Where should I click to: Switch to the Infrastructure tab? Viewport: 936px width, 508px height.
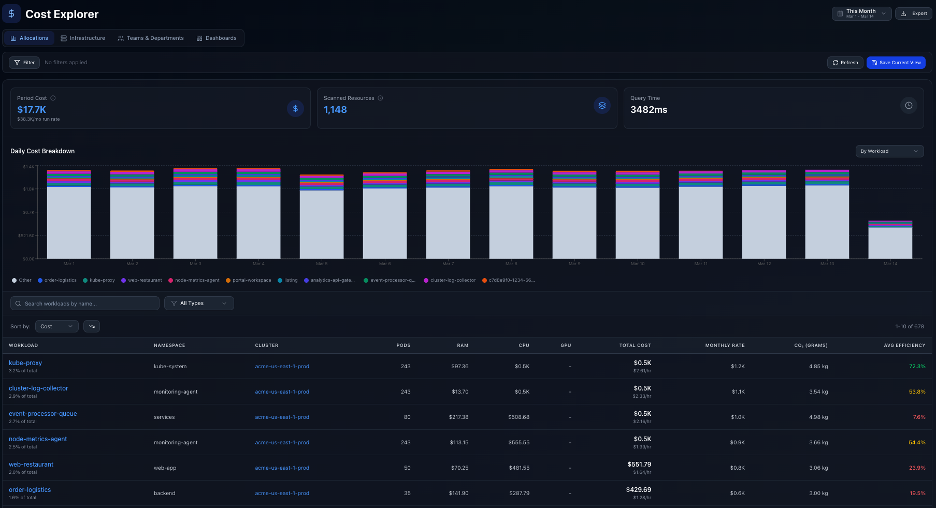83,38
